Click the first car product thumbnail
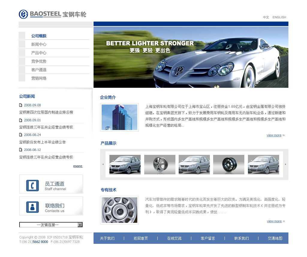This screenshot has width=307, height=257. pos(125,164)
